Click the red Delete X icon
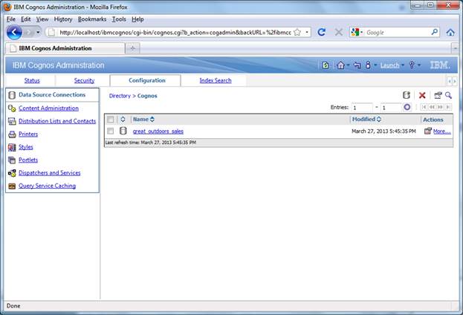Image resolution: width=463 pixels, height=315 pixels. 422,95
